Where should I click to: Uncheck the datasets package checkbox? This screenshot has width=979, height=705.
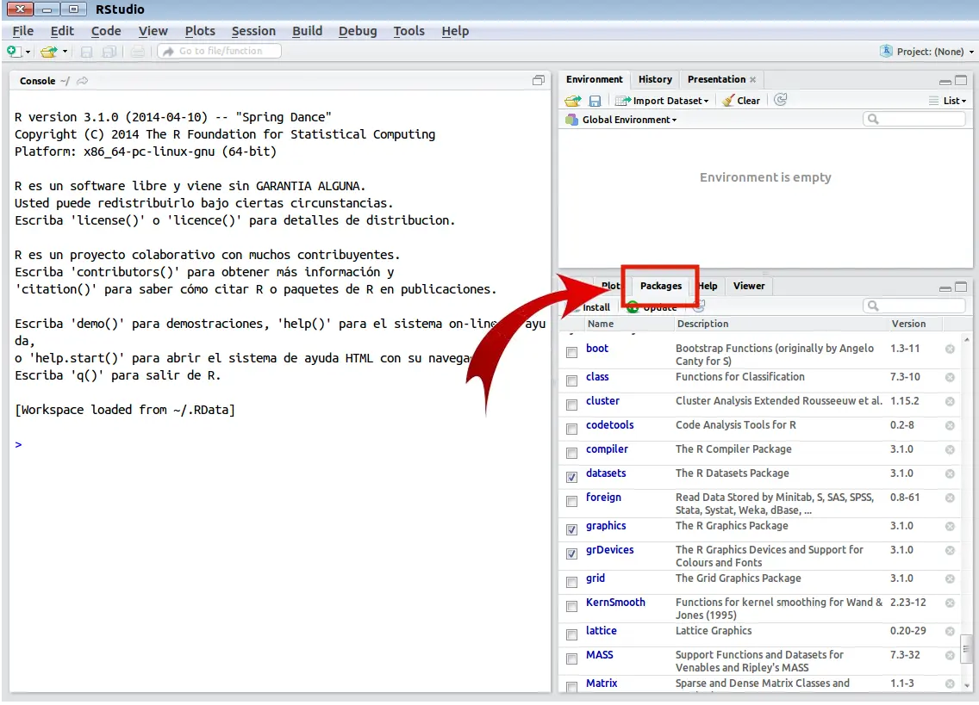(x=571, y=477)
